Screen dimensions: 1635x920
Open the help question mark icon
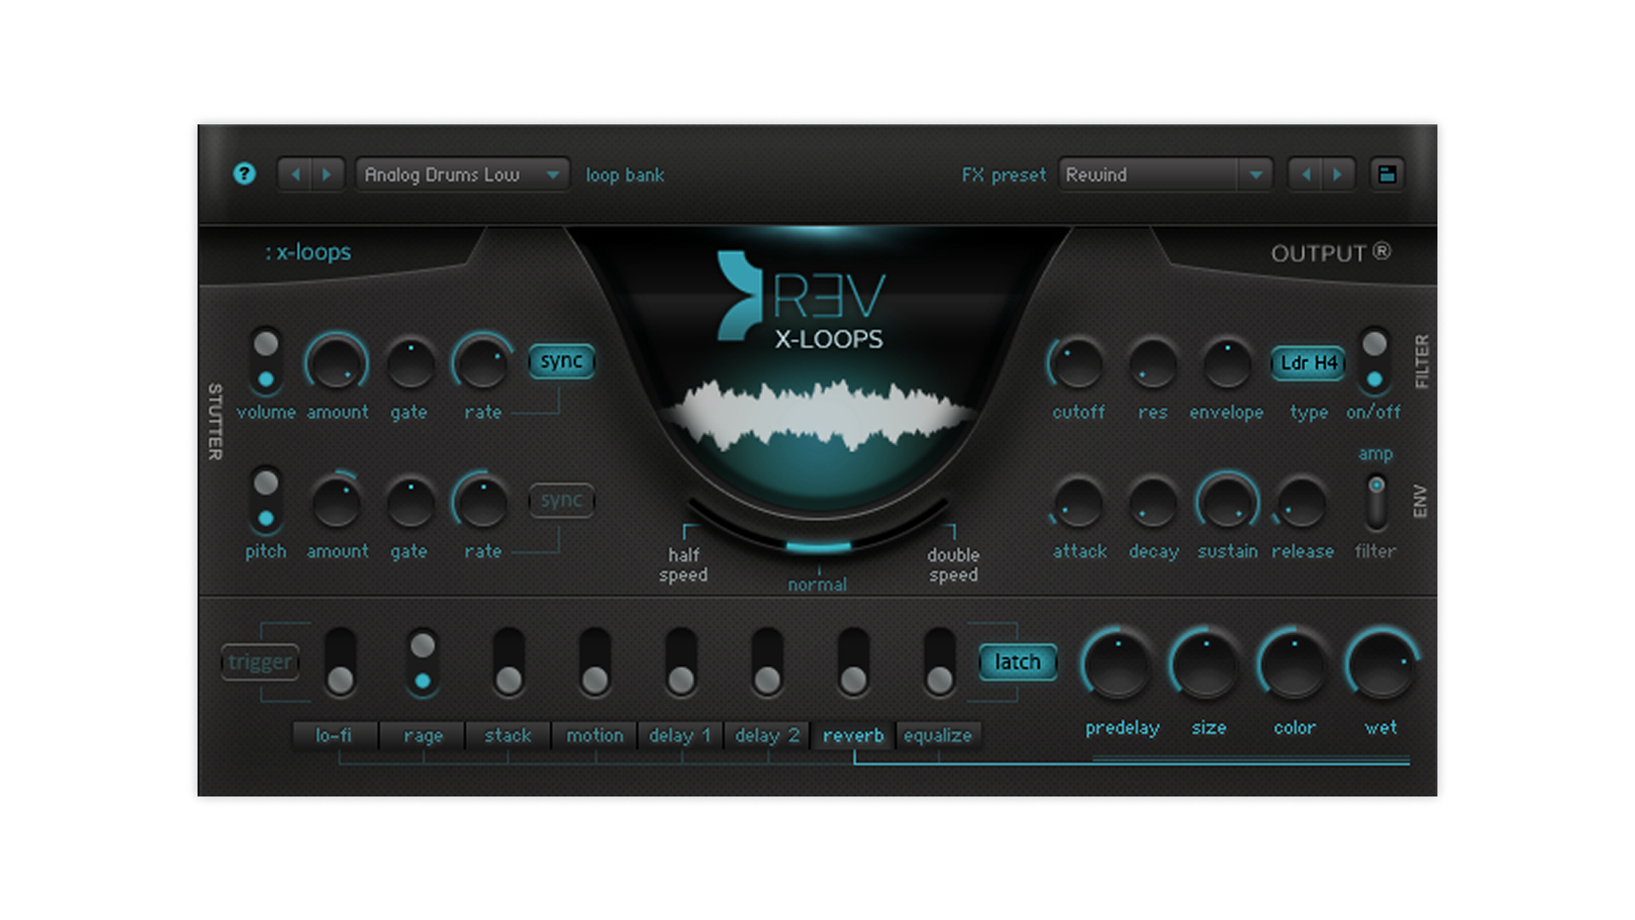point(244,175)
